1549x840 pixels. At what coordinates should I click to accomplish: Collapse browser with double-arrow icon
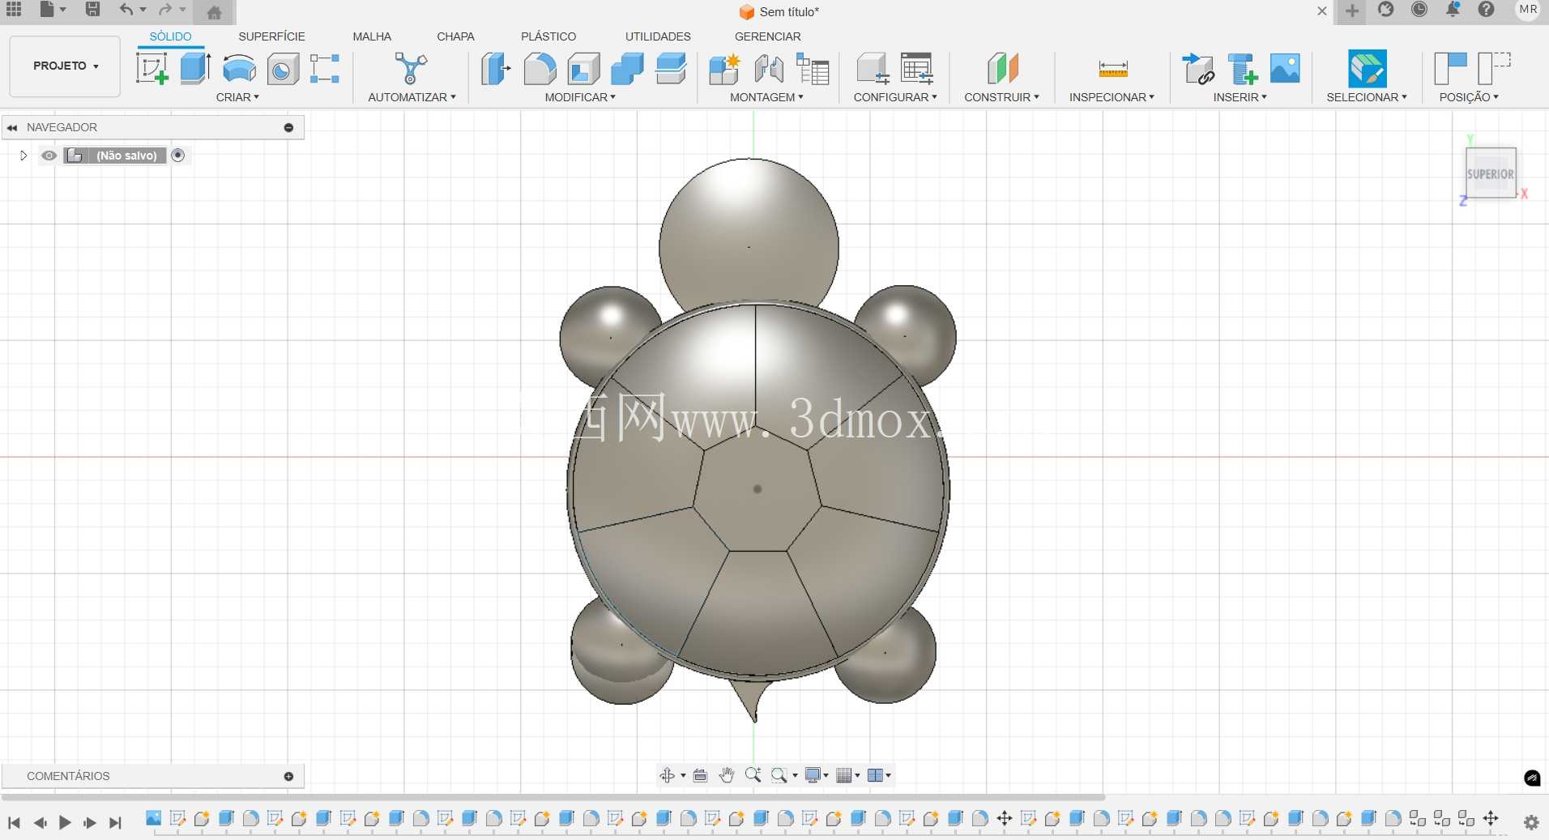(12, 127)
